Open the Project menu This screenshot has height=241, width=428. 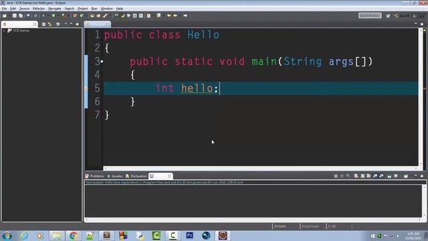[x=83, y=9]
